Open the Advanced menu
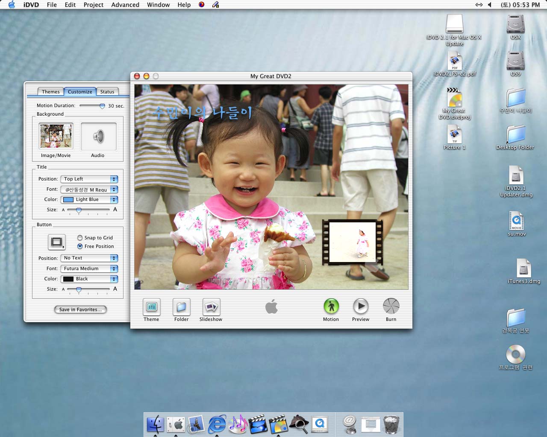This screenshot has width=547, height=437. [125, 5]
